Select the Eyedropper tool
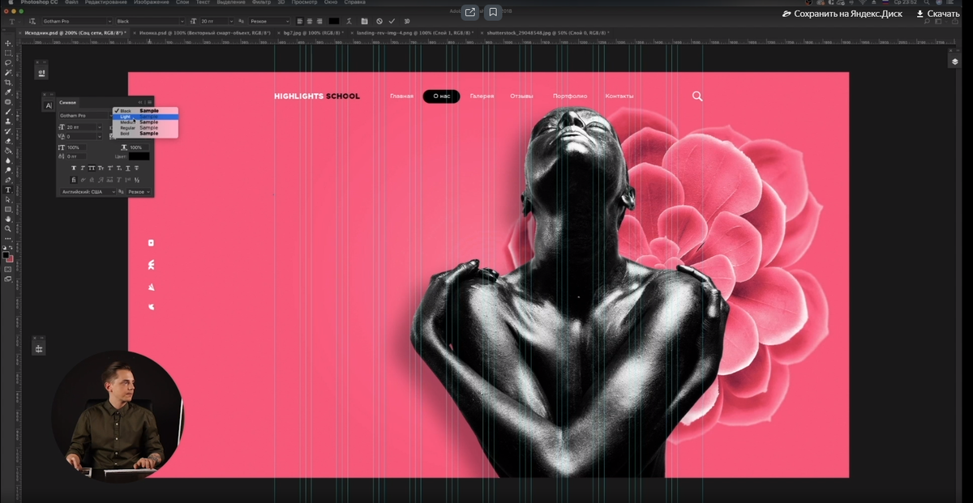This screenshot has height=503, width=973. tap(8, 92)
